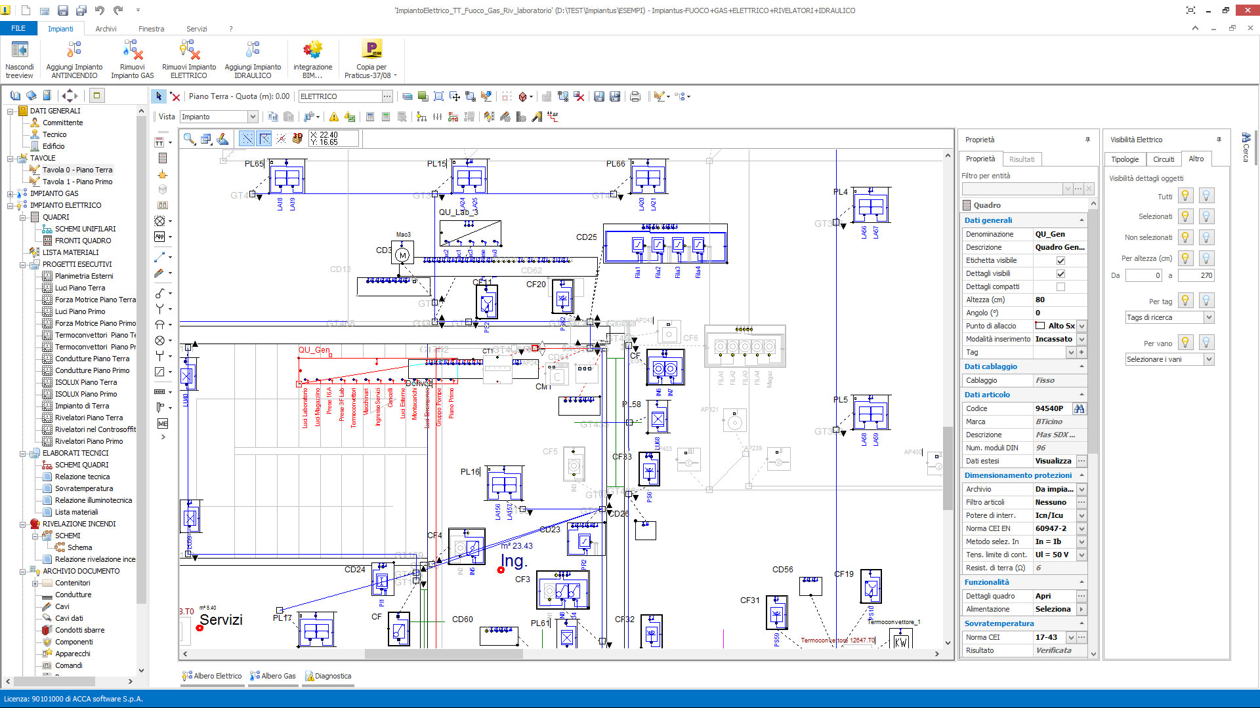The width and height of the screenshot is (1260, 708).
Task: Collapse Dimensionamento protezioni section
Action: click(1081, 475)
